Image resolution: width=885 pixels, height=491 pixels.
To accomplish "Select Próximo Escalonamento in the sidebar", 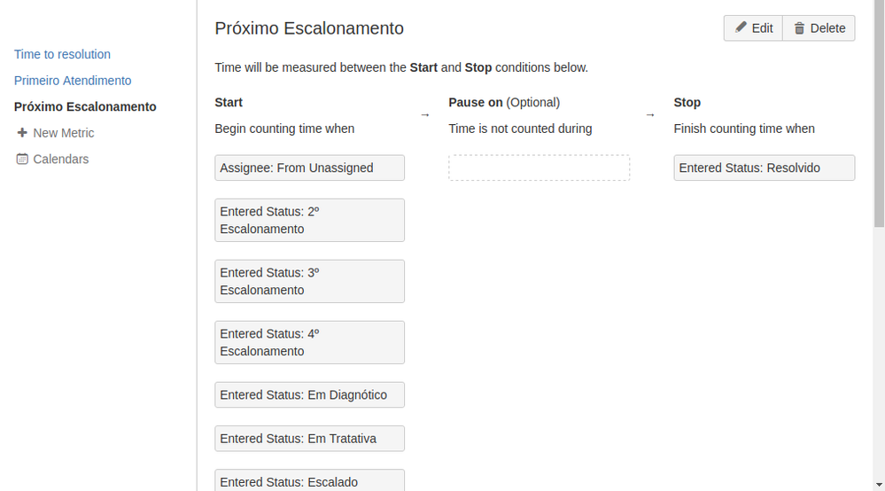I will (x=85, y=106).
